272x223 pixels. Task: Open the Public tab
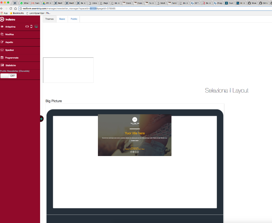(74, 19)
